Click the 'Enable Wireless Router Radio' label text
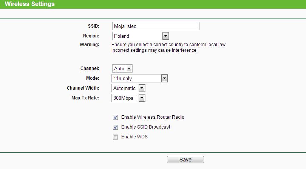The image size is (306, 169). pyautogui.click(x=153, y=117)
